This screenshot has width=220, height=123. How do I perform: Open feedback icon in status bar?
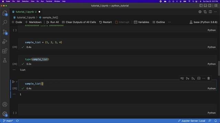click(210, 121)
